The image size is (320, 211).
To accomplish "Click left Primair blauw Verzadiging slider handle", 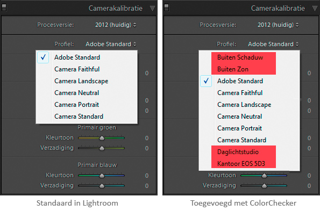I will coord(102,186).
